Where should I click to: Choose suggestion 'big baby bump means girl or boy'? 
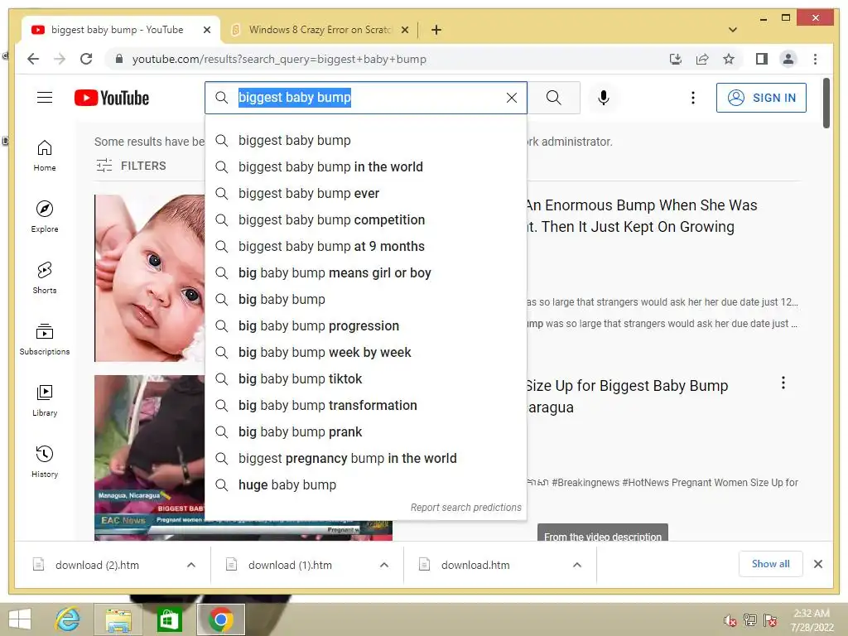(365, 272)
